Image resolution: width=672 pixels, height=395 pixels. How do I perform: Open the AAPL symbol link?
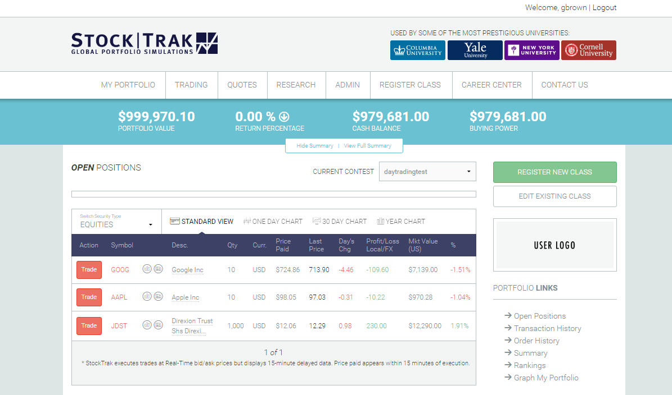[x=119, y=297]
